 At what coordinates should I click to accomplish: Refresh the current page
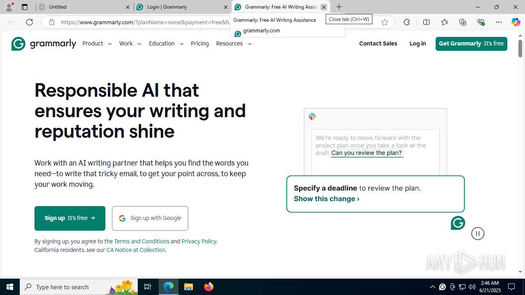[30, 22]
